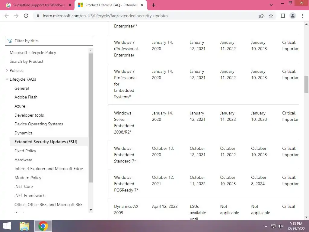309x232 pixels.
Task: Open the Device Operating Systems item
Action: coord(39,124)
